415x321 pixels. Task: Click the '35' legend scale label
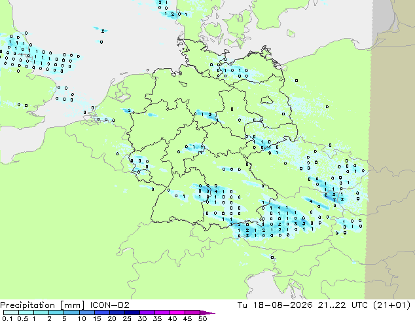(157, 318)
